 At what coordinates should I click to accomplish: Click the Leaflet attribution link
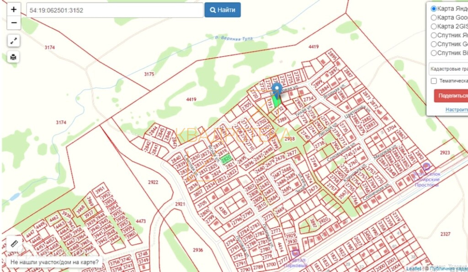(x=413, y=269)
